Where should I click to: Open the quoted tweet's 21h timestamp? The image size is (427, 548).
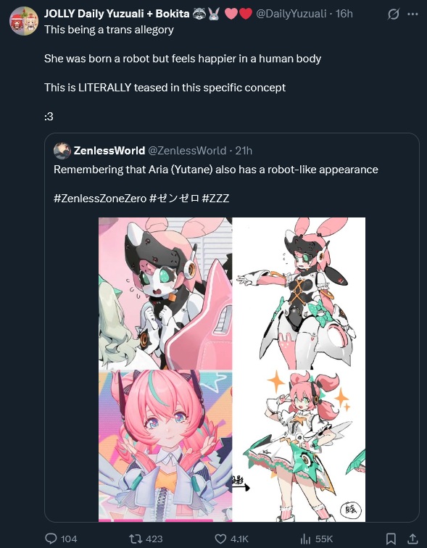(x=244, y=151)
